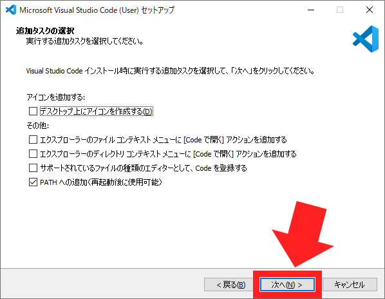Minimize the setup window

click(x=311, y=10)
